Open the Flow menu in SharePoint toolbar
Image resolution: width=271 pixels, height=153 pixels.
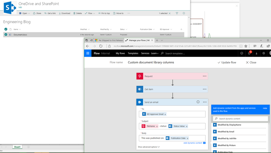90,13
